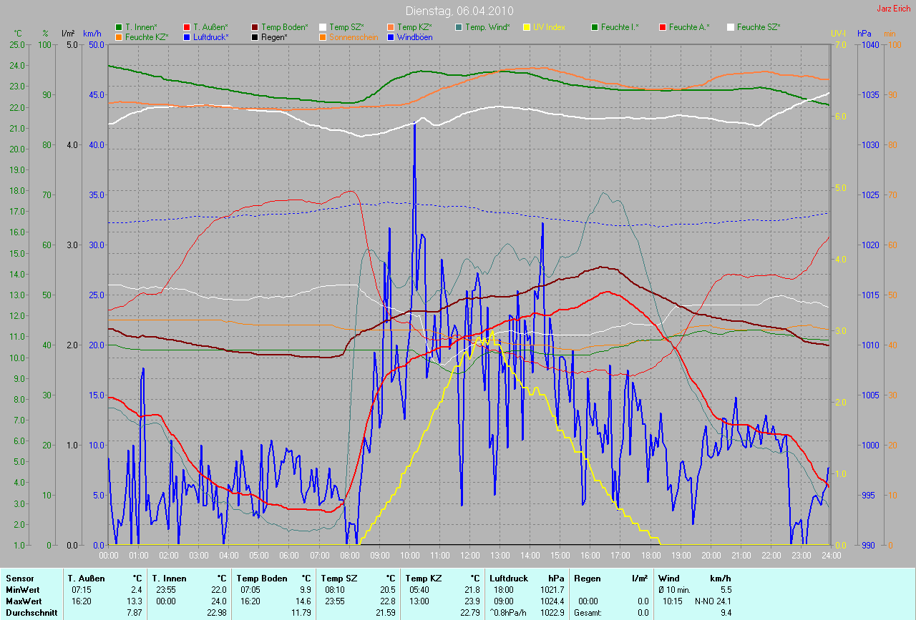Click the red T. Außen legend square
The image size is (916, 620).
pyautogui.click(x=187, y=27)
